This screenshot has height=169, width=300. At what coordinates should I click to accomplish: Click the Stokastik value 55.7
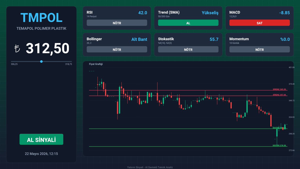tap(214, 39)
